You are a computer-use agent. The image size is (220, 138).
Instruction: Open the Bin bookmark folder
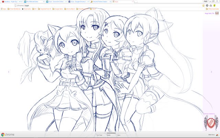(34, 9)
